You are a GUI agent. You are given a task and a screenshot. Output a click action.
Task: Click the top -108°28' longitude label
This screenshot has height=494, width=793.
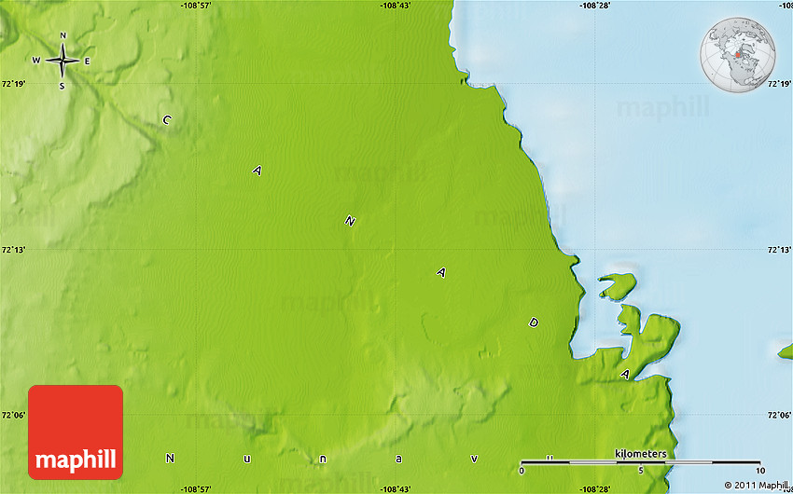click(596, 6)
